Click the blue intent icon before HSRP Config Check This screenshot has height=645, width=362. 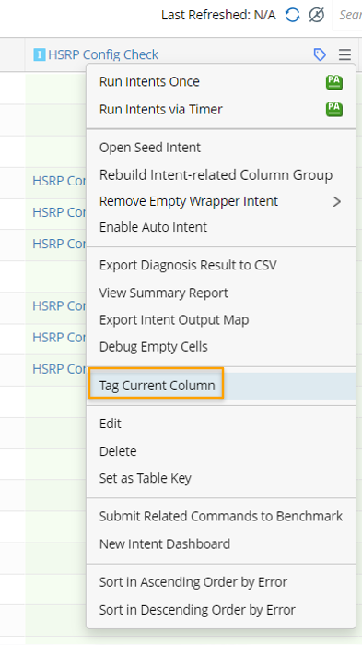[40, 54]
